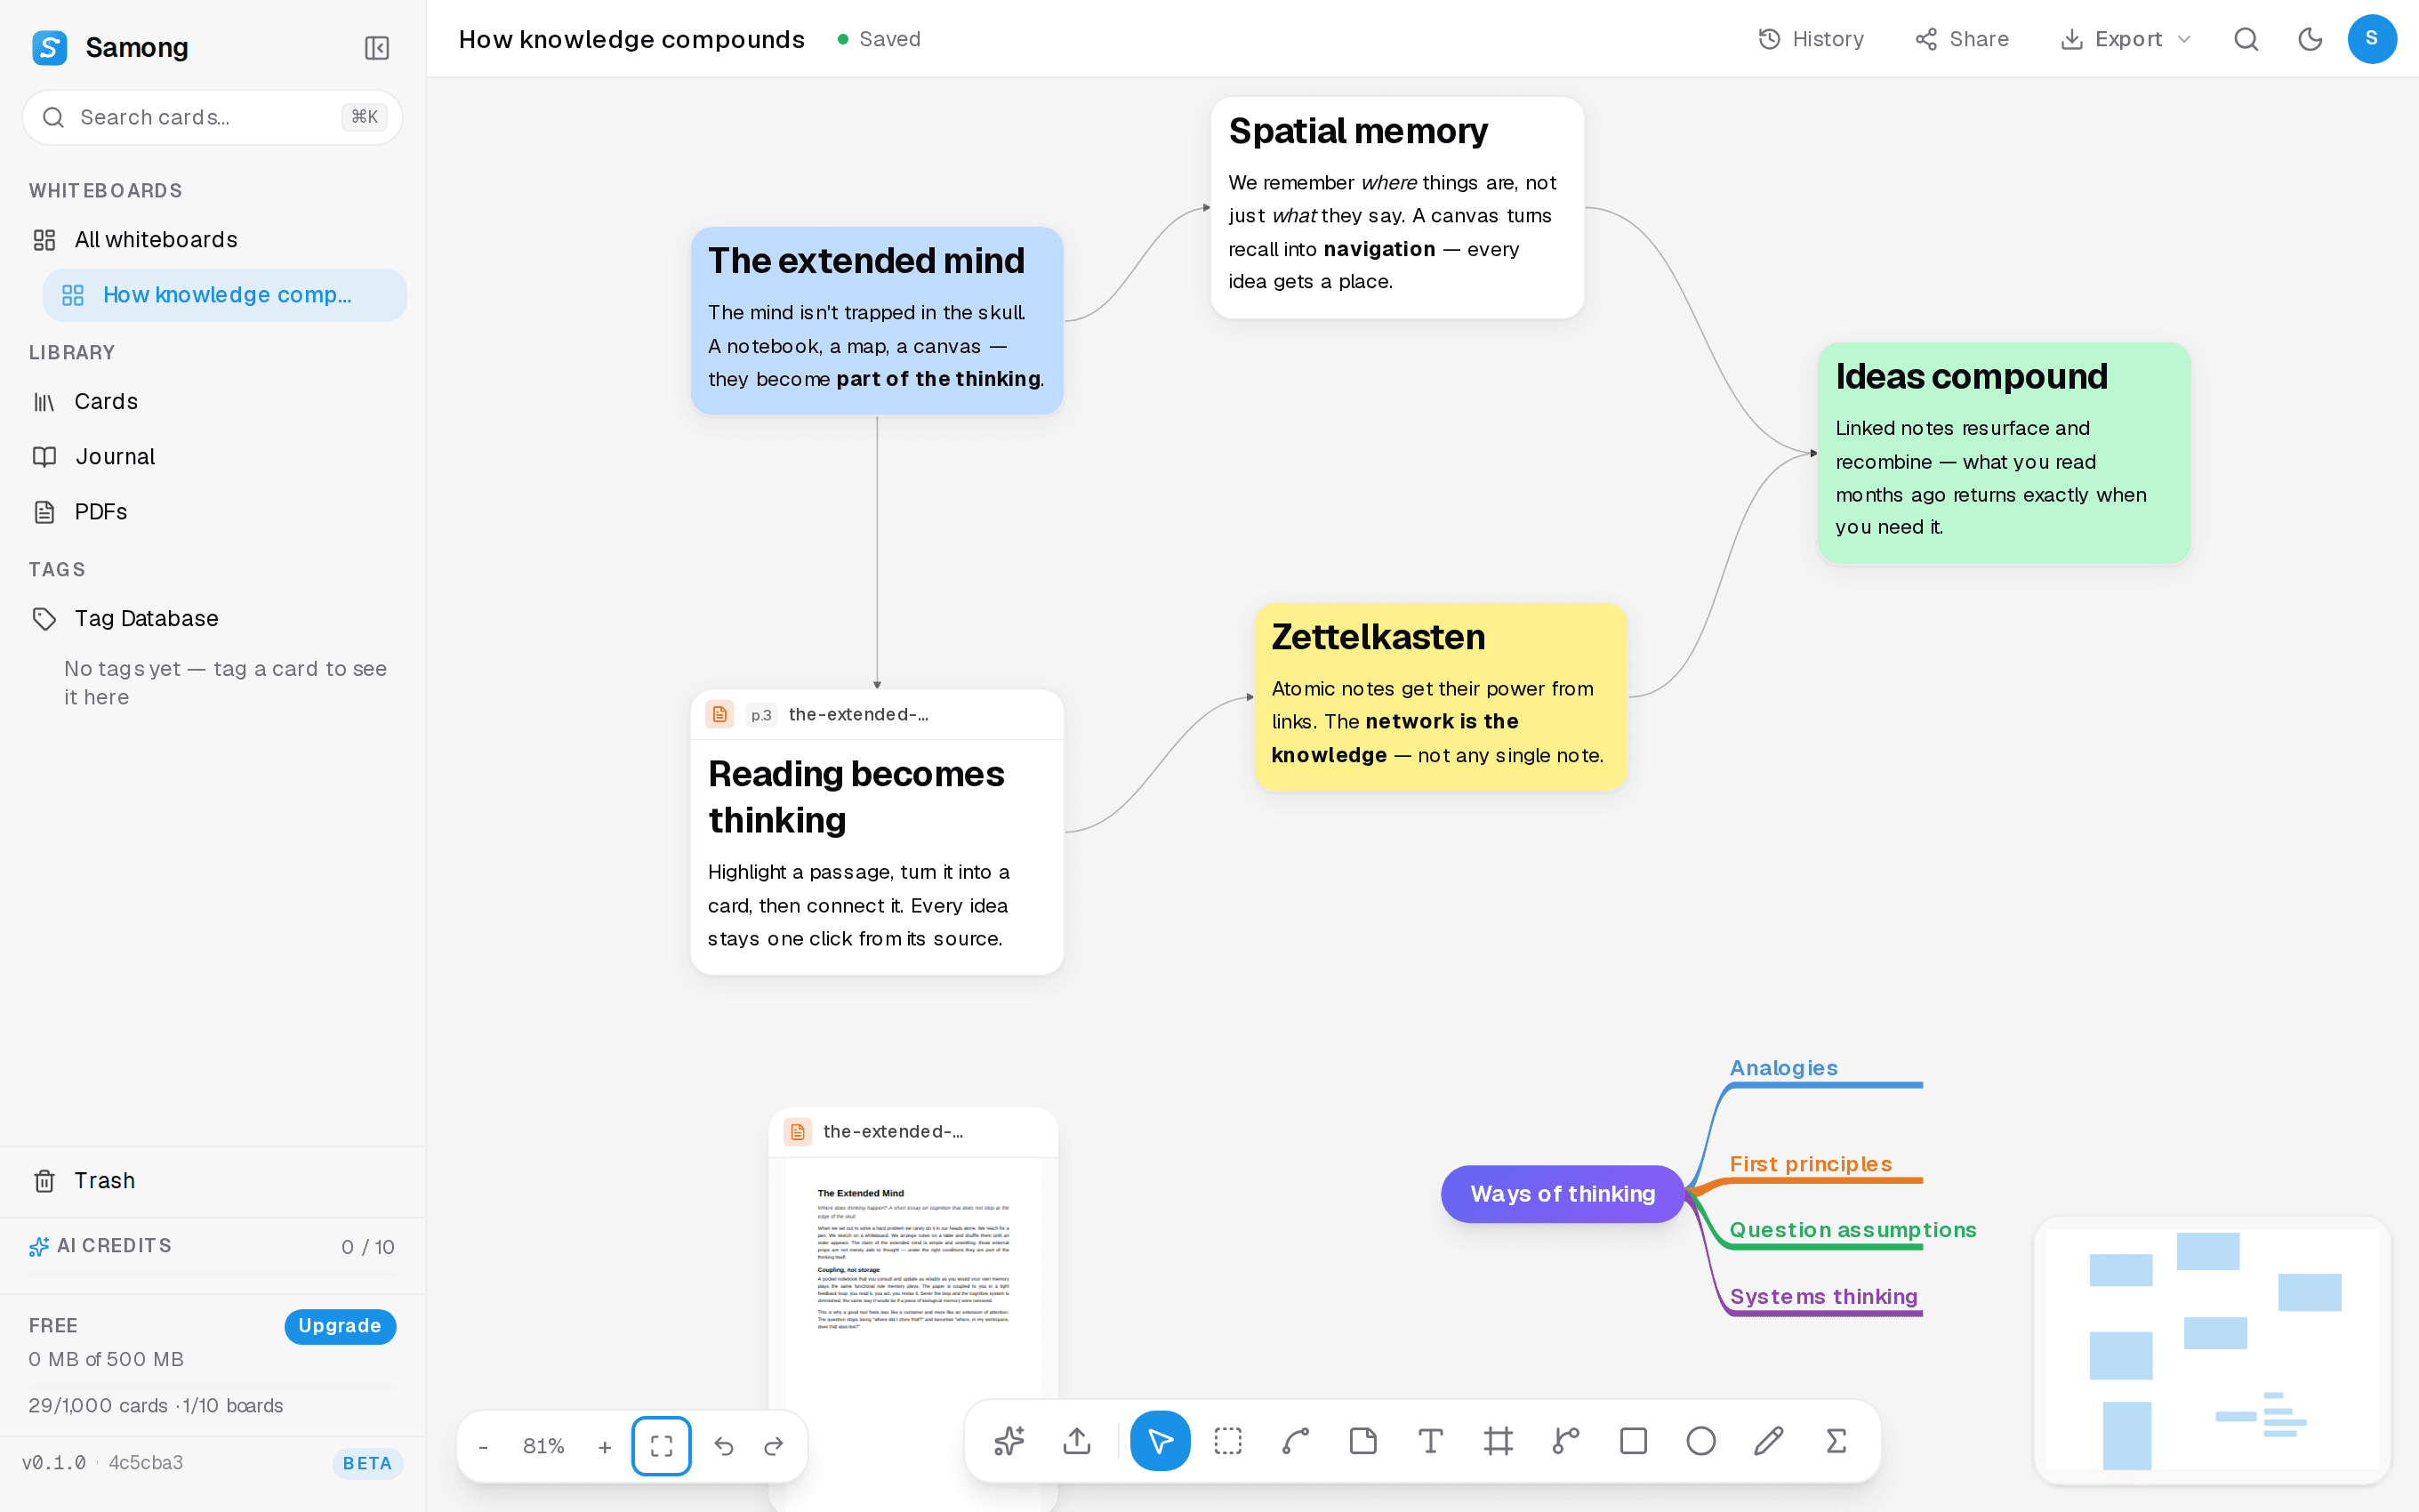Open user avatar S menu
The height and width of the screenshot is (1512, 2419).
pyautogui.click(x=2372, y=39)
